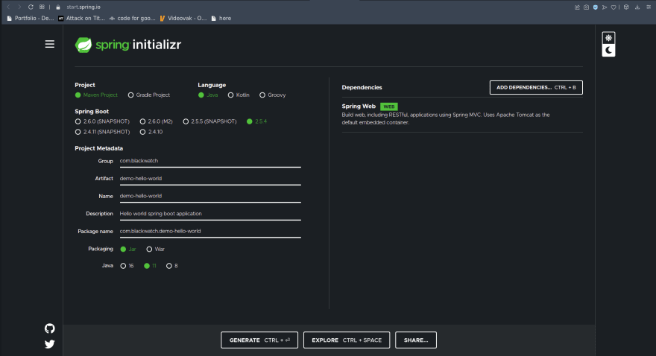Click the Generate button
The width and height of the screenshot is (656, 356).
tap(259, 340)
